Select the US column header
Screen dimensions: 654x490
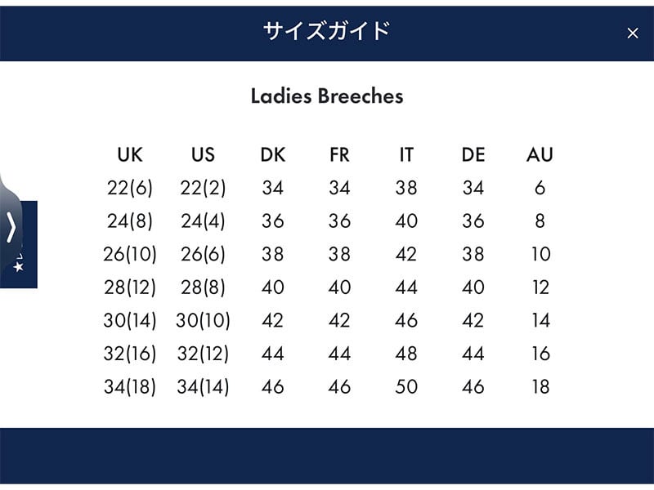203,155
